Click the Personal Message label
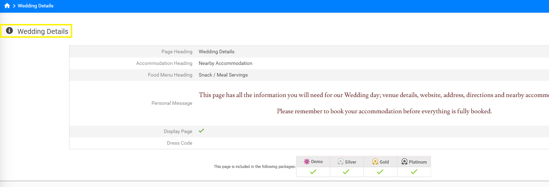This screenshot has width=549, height=187. tap(172, 103)
